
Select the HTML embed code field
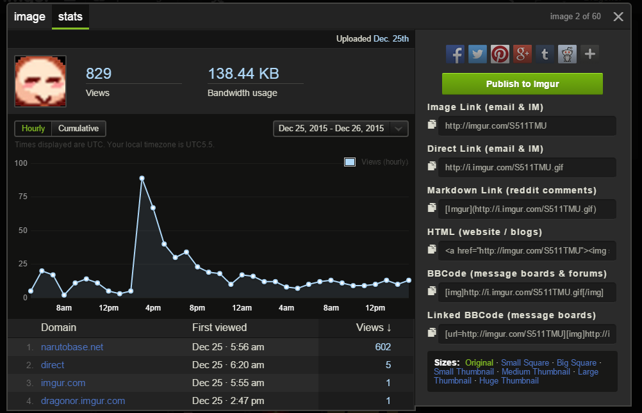[x=527, y=250]
